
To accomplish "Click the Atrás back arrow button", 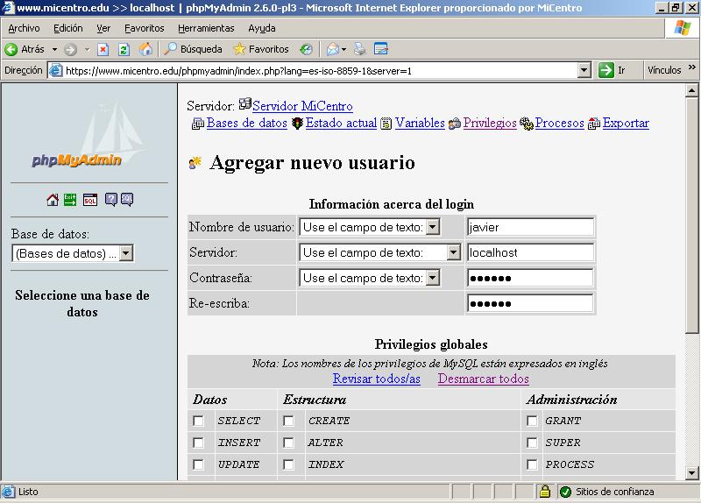I will pos(11,49).
